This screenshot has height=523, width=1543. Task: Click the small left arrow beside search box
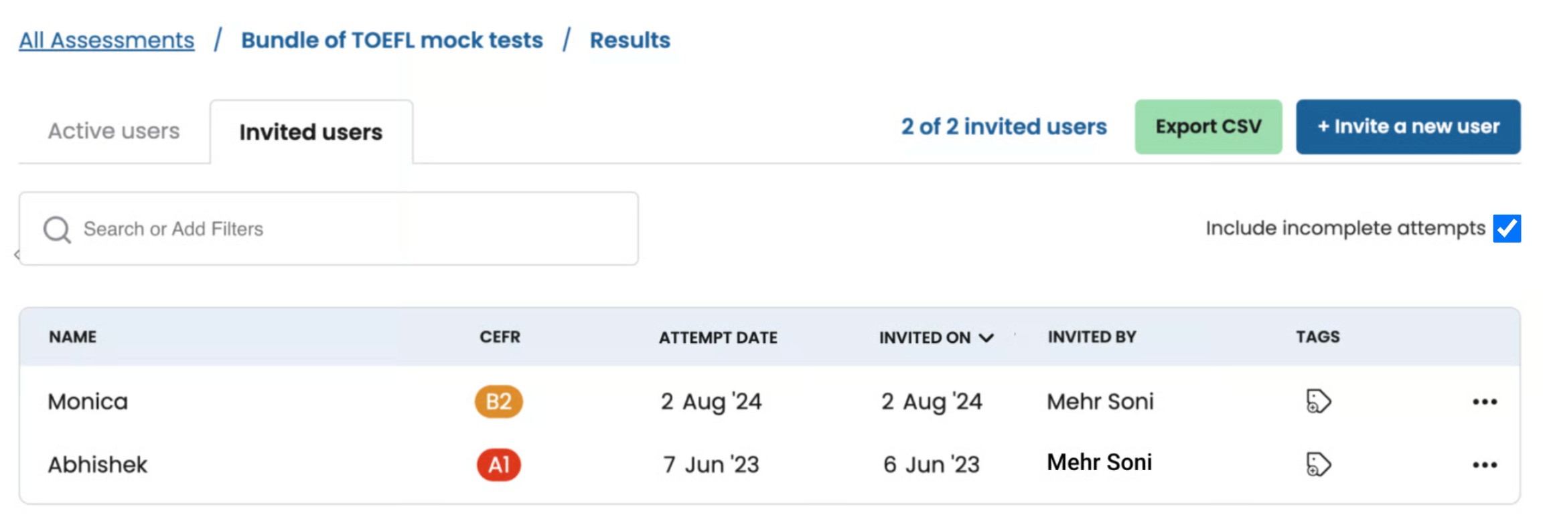point(17,255)
